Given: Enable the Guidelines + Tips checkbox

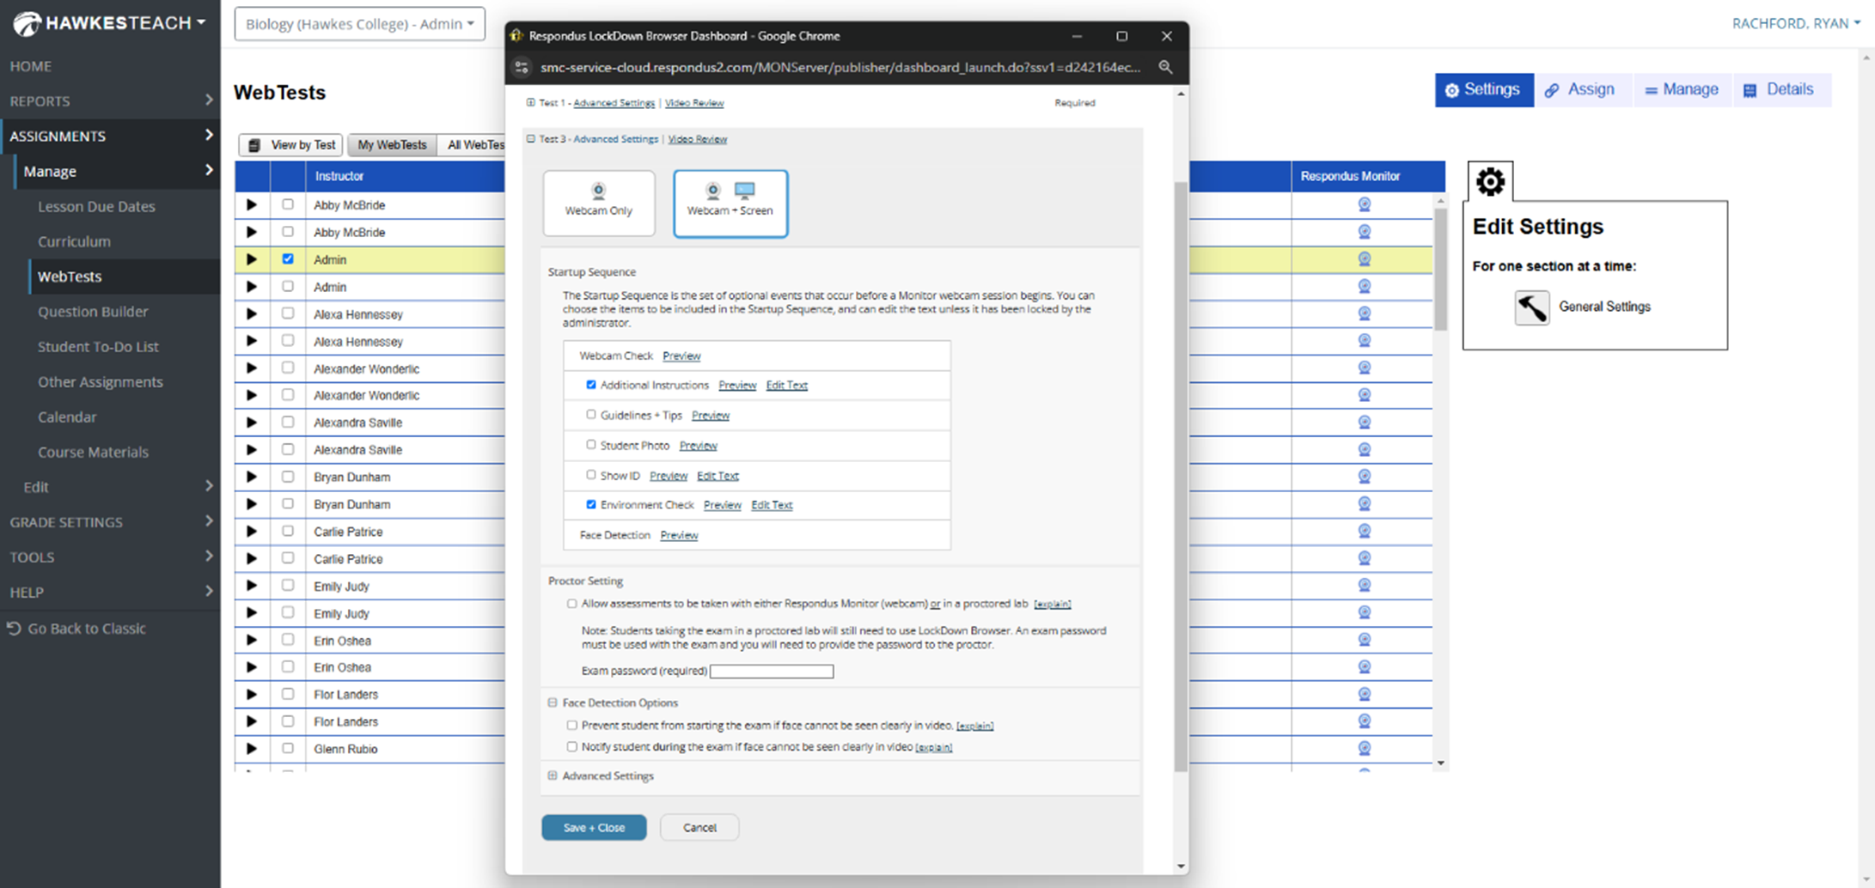Looking at the screenshot, I should [x=590, y=415].
